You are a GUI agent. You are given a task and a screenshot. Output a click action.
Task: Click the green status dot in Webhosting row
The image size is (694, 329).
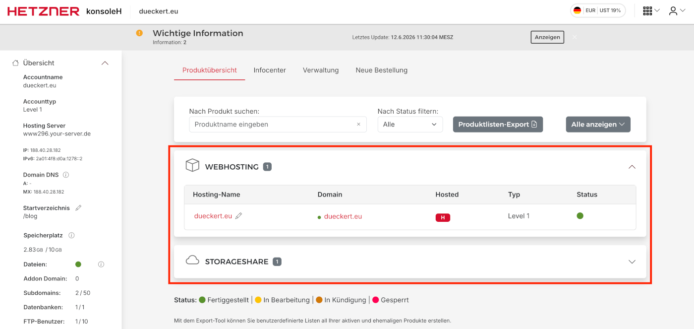click(x=580, y=216)
